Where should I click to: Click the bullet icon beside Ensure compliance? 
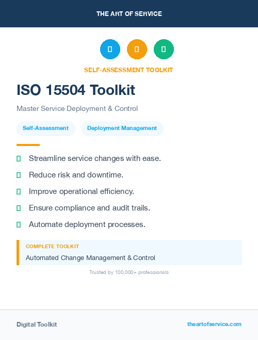click(x=19, y=208)
